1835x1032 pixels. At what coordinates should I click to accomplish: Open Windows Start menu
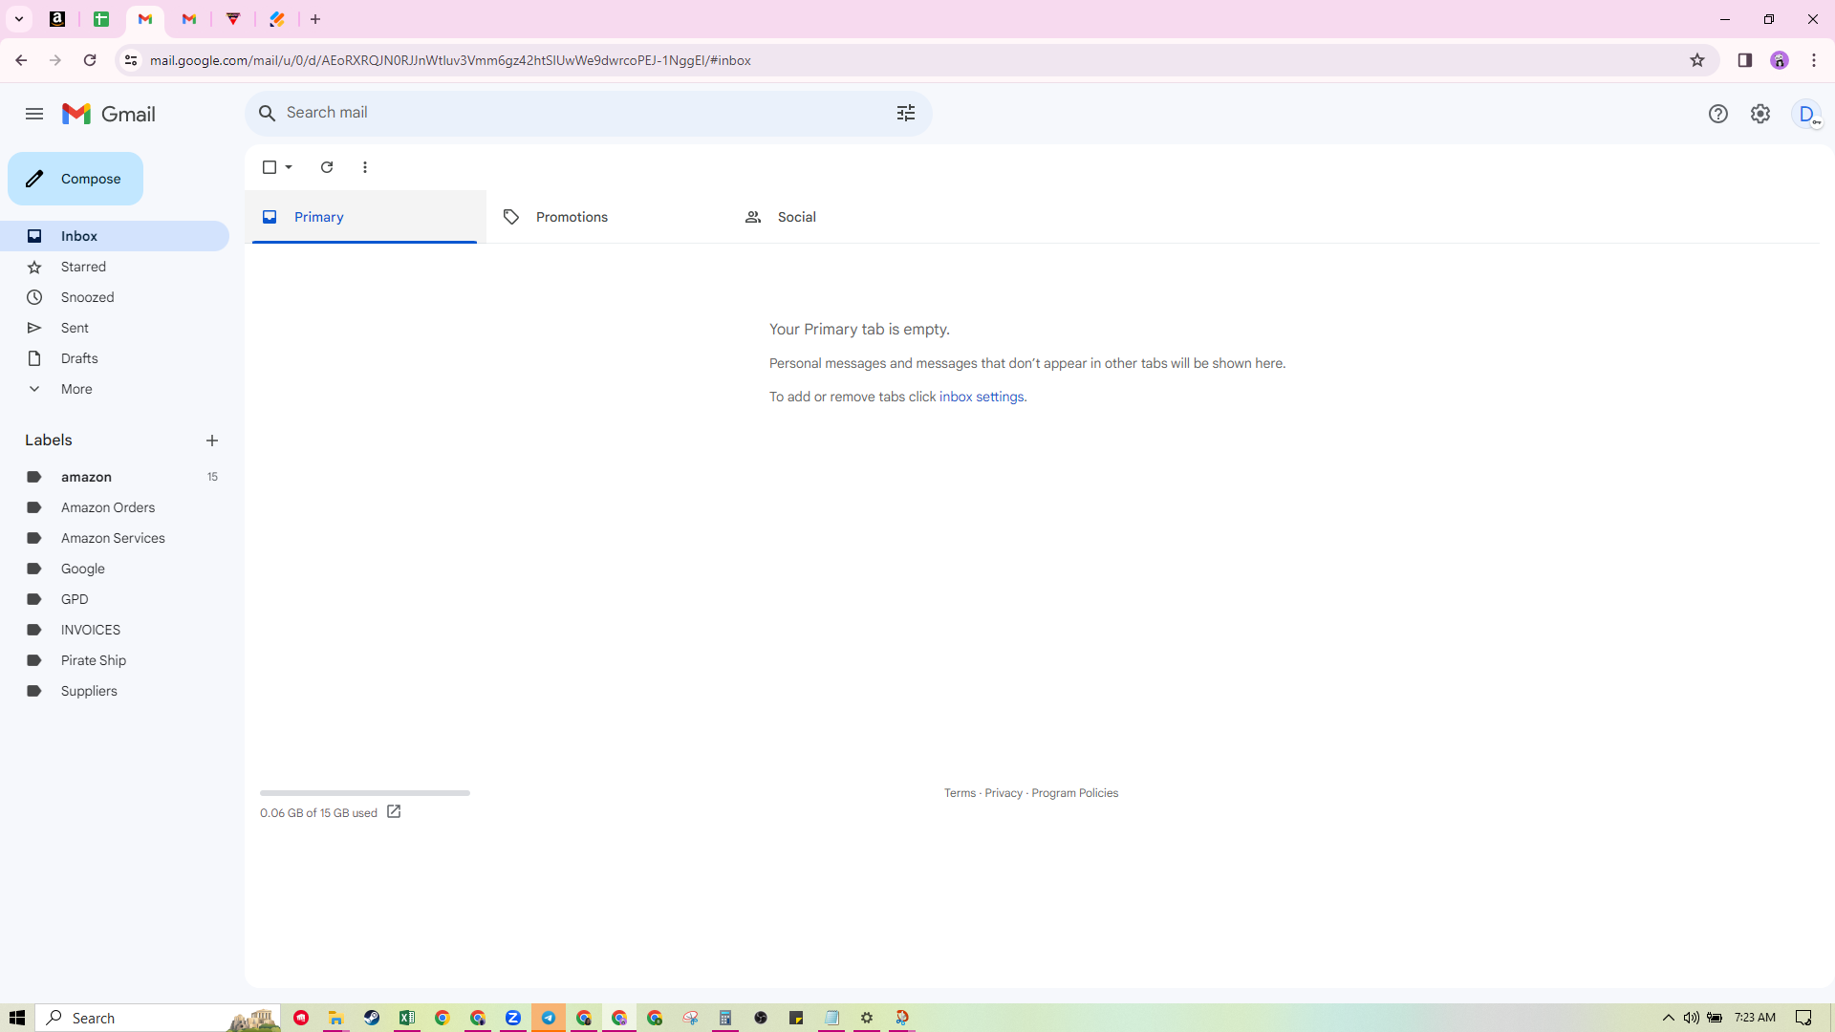17,1018
